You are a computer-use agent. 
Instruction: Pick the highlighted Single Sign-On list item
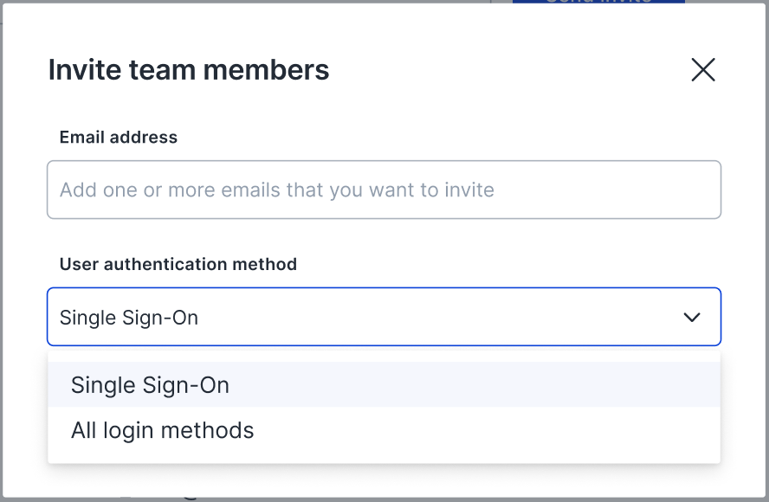(x=150, y=385)
